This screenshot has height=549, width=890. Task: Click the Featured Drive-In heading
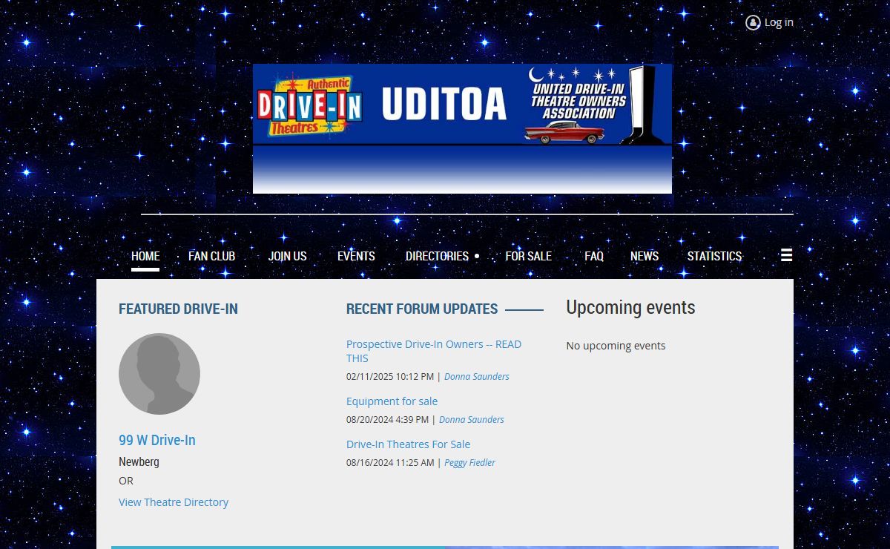click(x=178, y=309)
